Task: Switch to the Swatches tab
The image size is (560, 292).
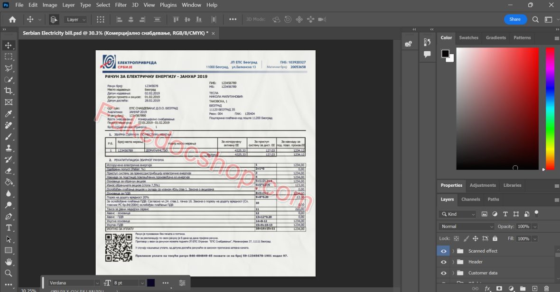Action: 468,38
